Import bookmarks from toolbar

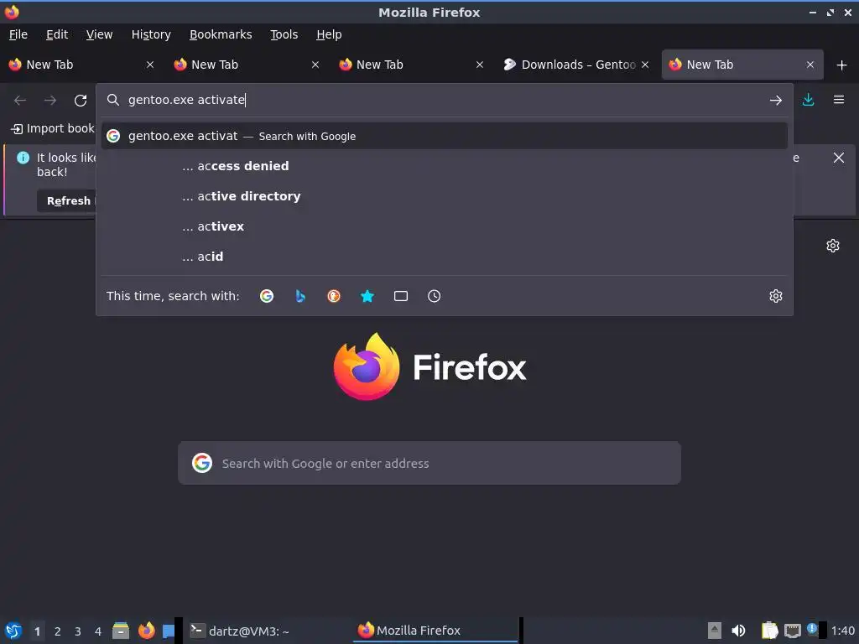[53, 128]
